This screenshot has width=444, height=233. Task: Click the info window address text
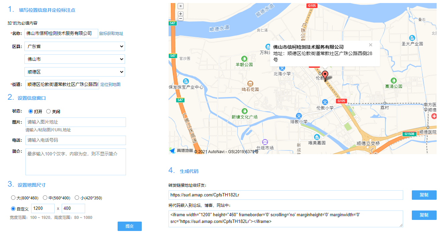coord(323,56)
